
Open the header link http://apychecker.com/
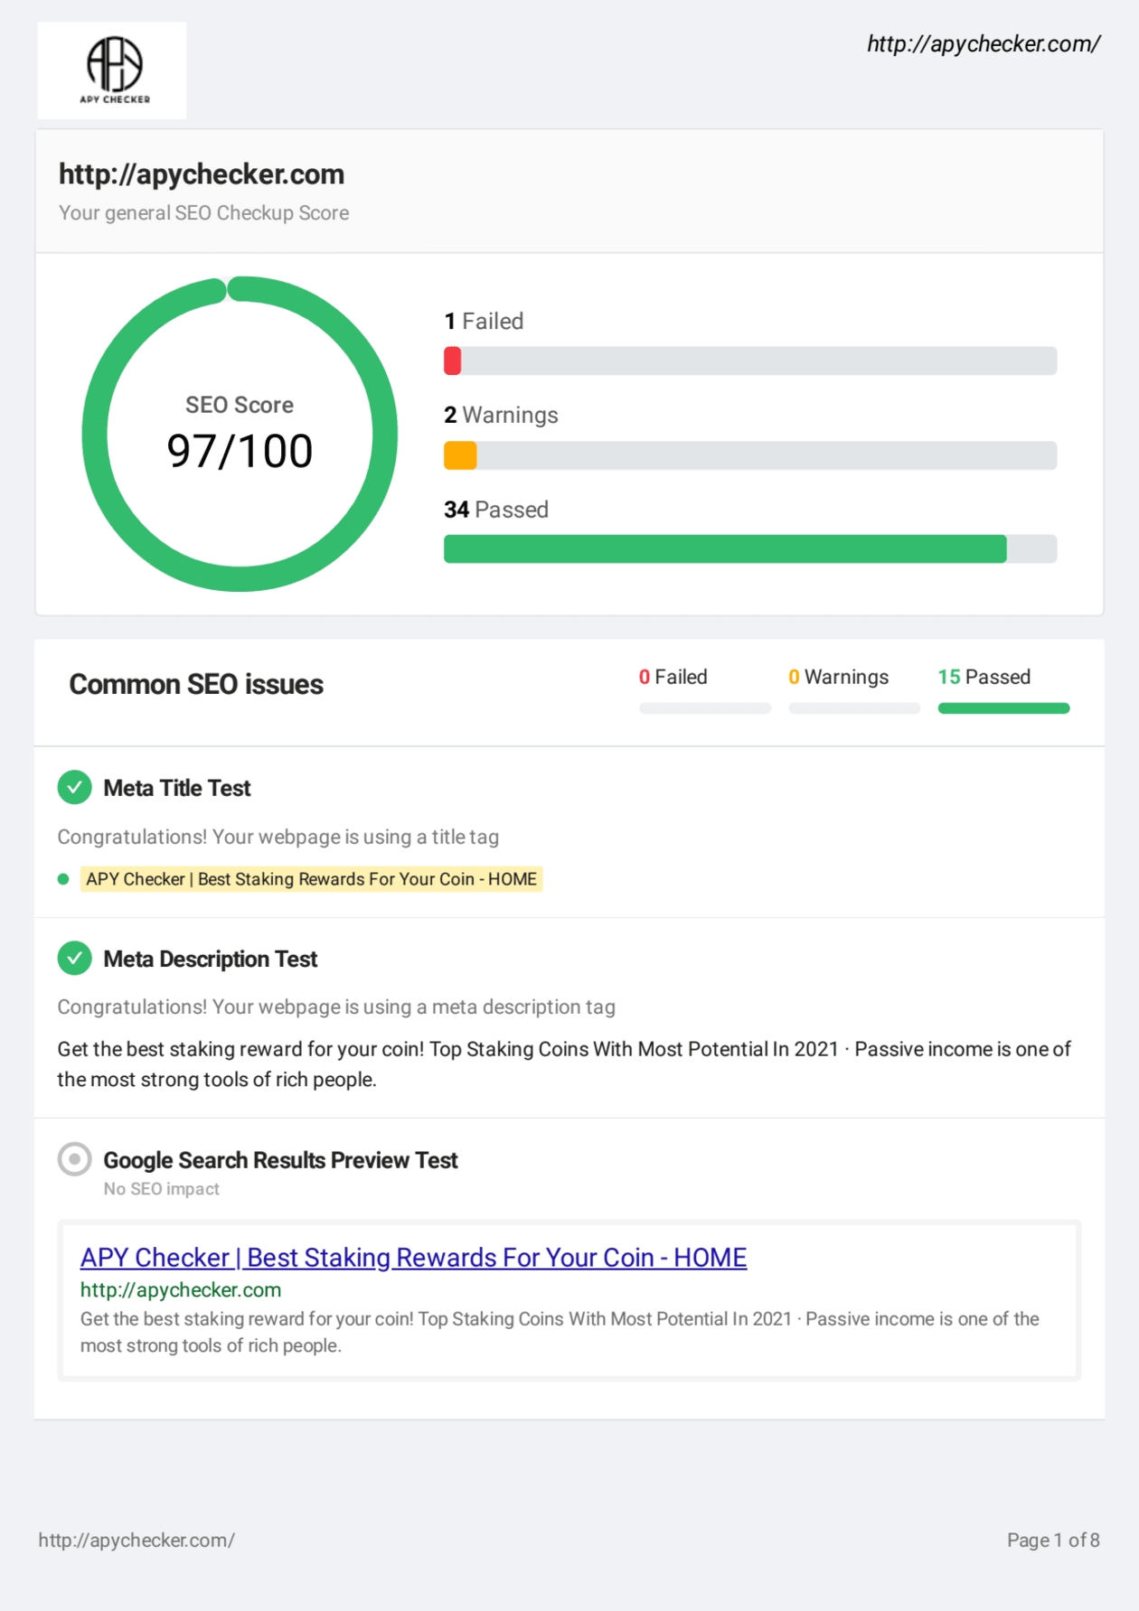(983, 43)
